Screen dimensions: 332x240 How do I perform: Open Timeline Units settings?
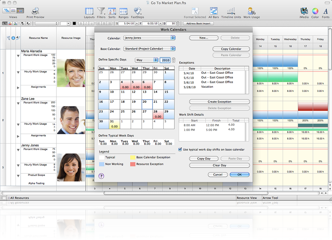pyautogui.click(x=231, y=11)
